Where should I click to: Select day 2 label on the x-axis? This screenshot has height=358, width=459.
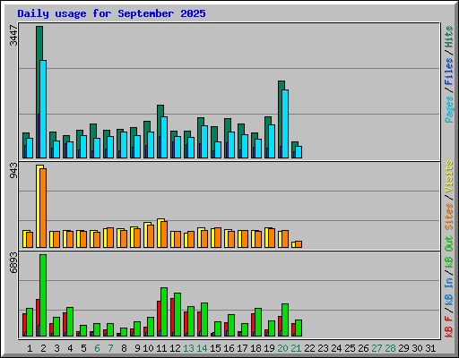tap(43, 348)
